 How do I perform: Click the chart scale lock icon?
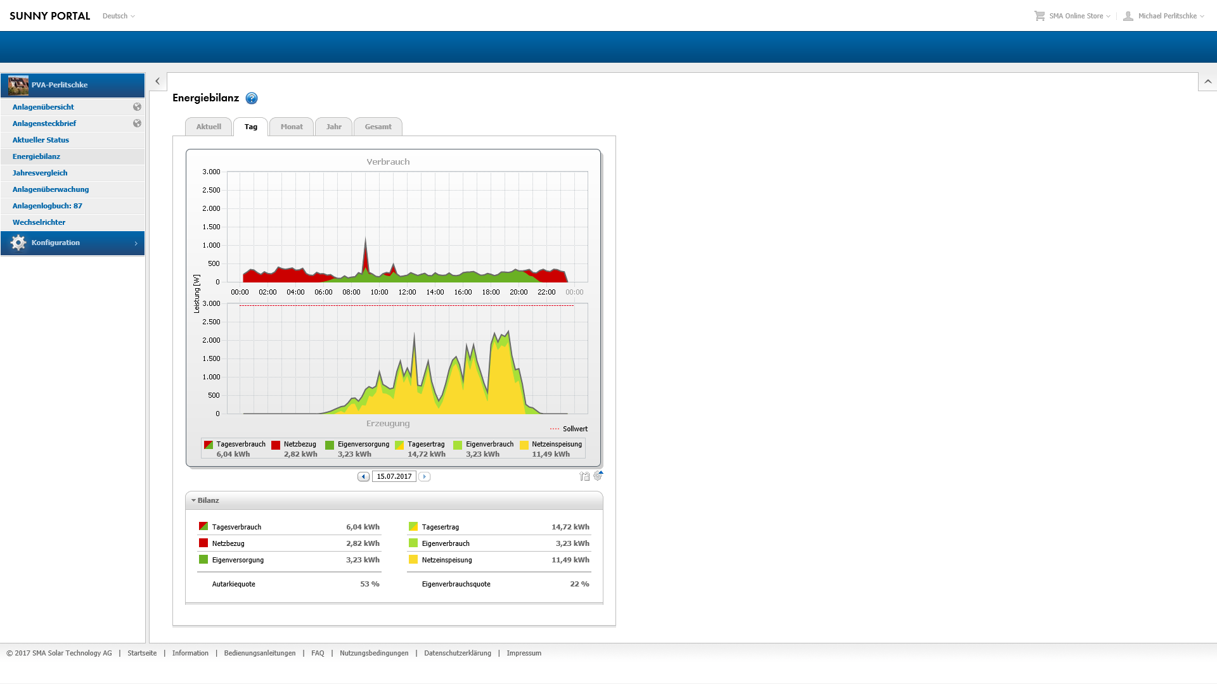tap(584, 476)
